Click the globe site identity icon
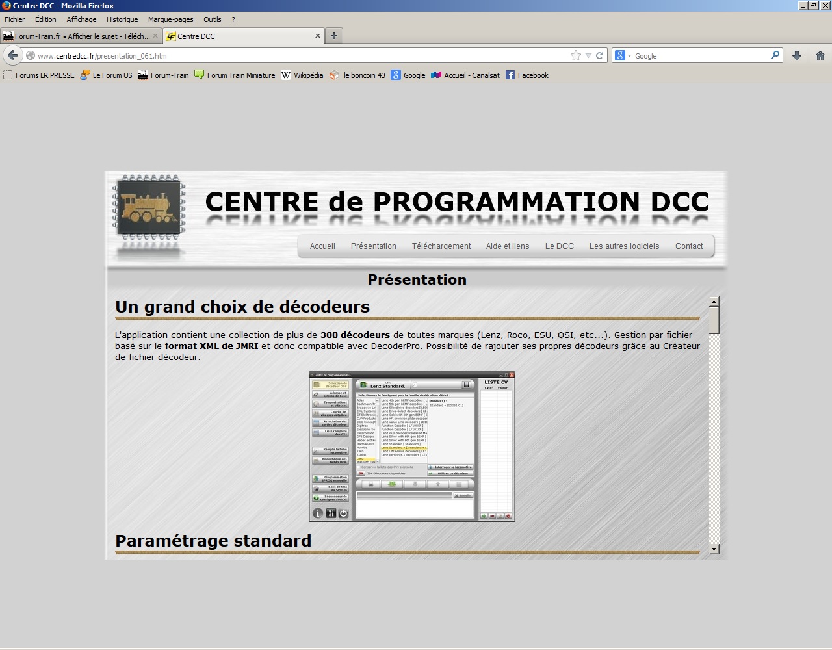Image resolution: width=832 pixels, height=650 pixels. click(30, 56)
